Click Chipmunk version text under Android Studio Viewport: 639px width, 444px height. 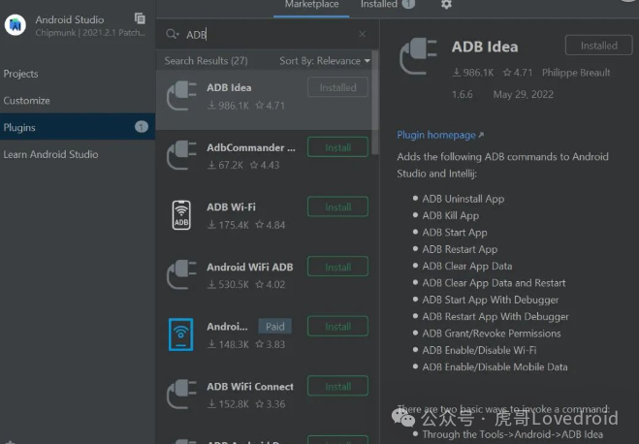[x=90, y=33]
